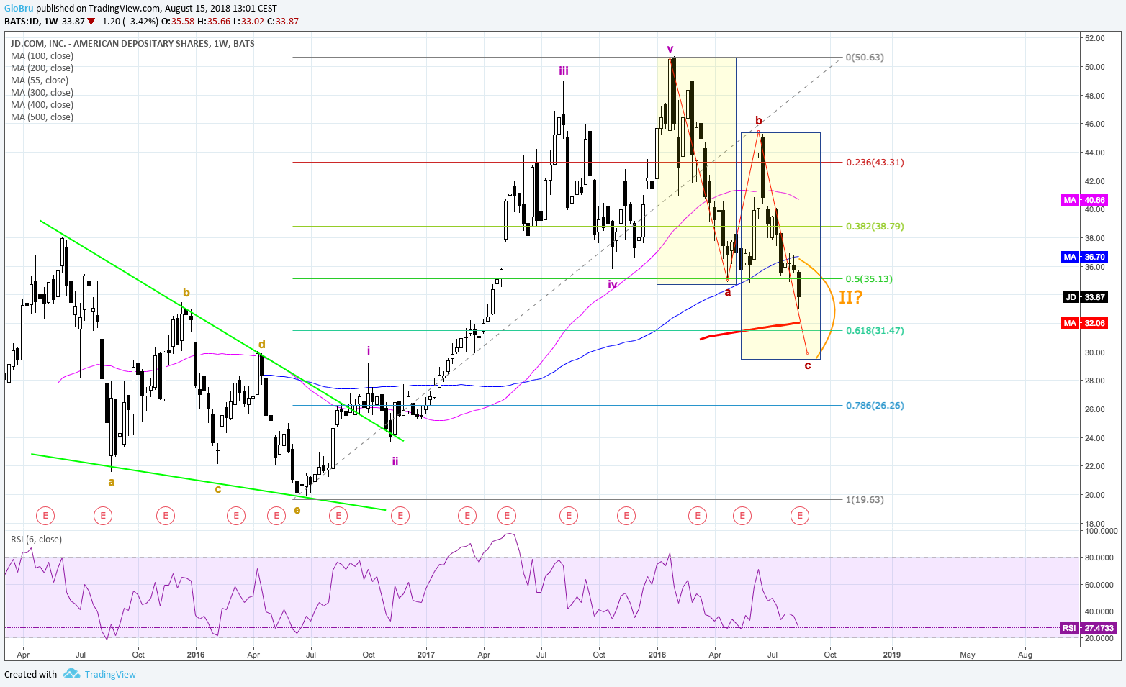Screen dimensions: 1126x687
Task: Click the May label on the time axis
Action: [x=968, y=655]
